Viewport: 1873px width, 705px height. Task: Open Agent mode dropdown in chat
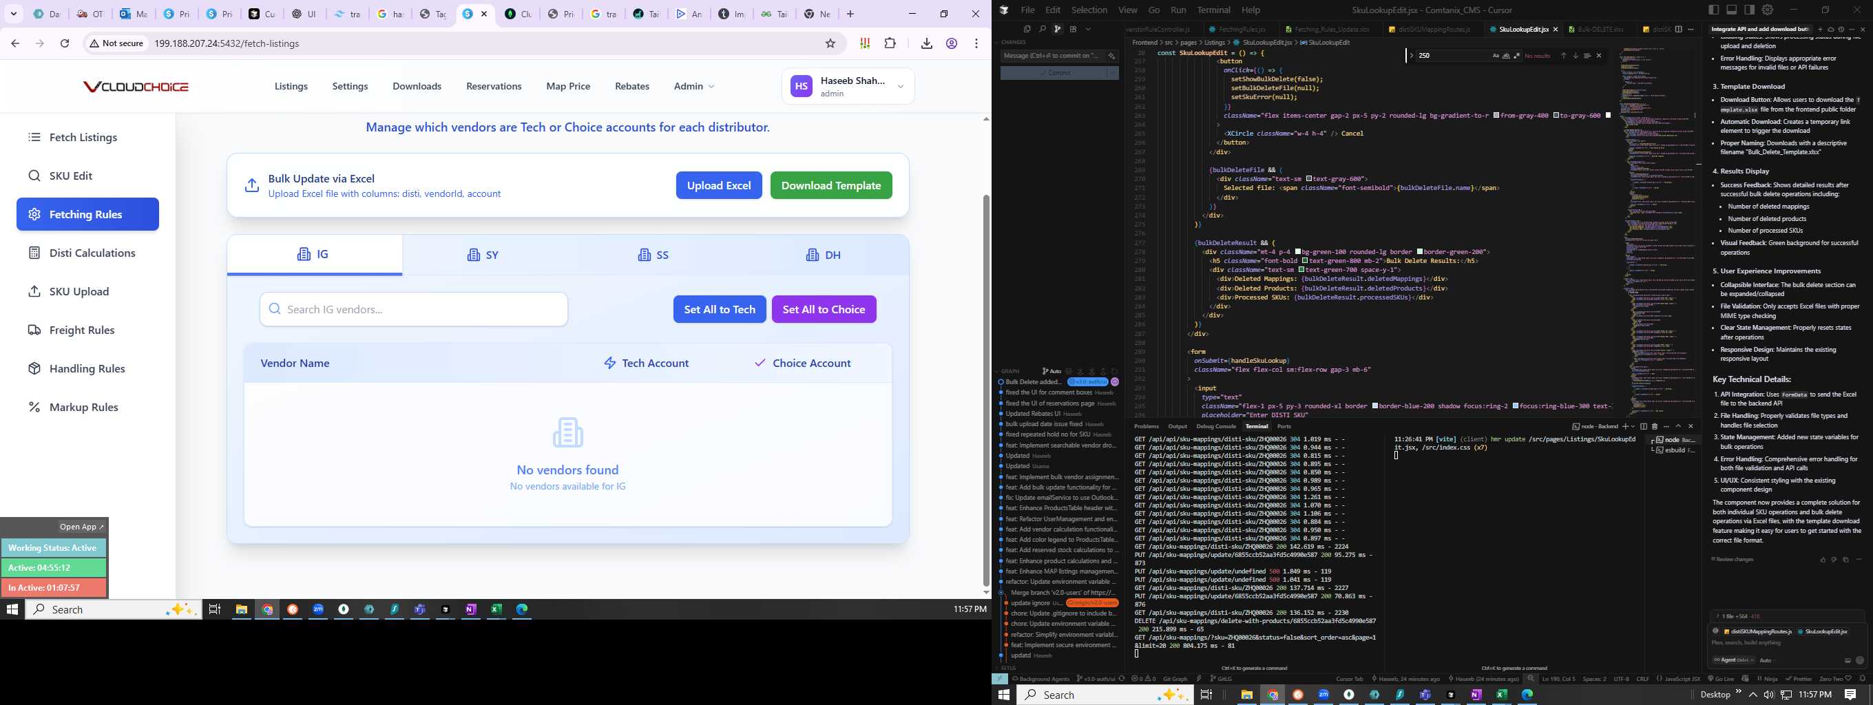pyautogui.click(x=1734, y=660)
